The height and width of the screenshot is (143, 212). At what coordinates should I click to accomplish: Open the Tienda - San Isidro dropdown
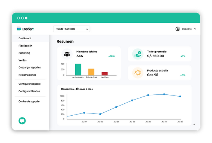click(x=72, y=29)
